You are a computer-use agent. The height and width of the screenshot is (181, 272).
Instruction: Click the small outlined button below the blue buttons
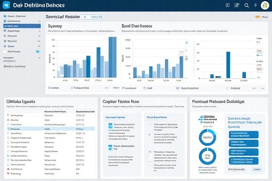pyautogui.click(x=257, y=169)
